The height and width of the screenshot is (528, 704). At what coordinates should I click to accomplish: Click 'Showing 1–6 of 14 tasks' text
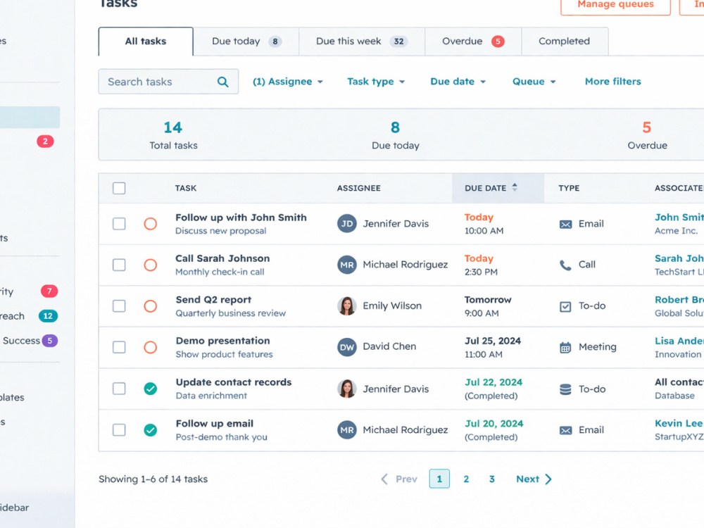point(153,479)
